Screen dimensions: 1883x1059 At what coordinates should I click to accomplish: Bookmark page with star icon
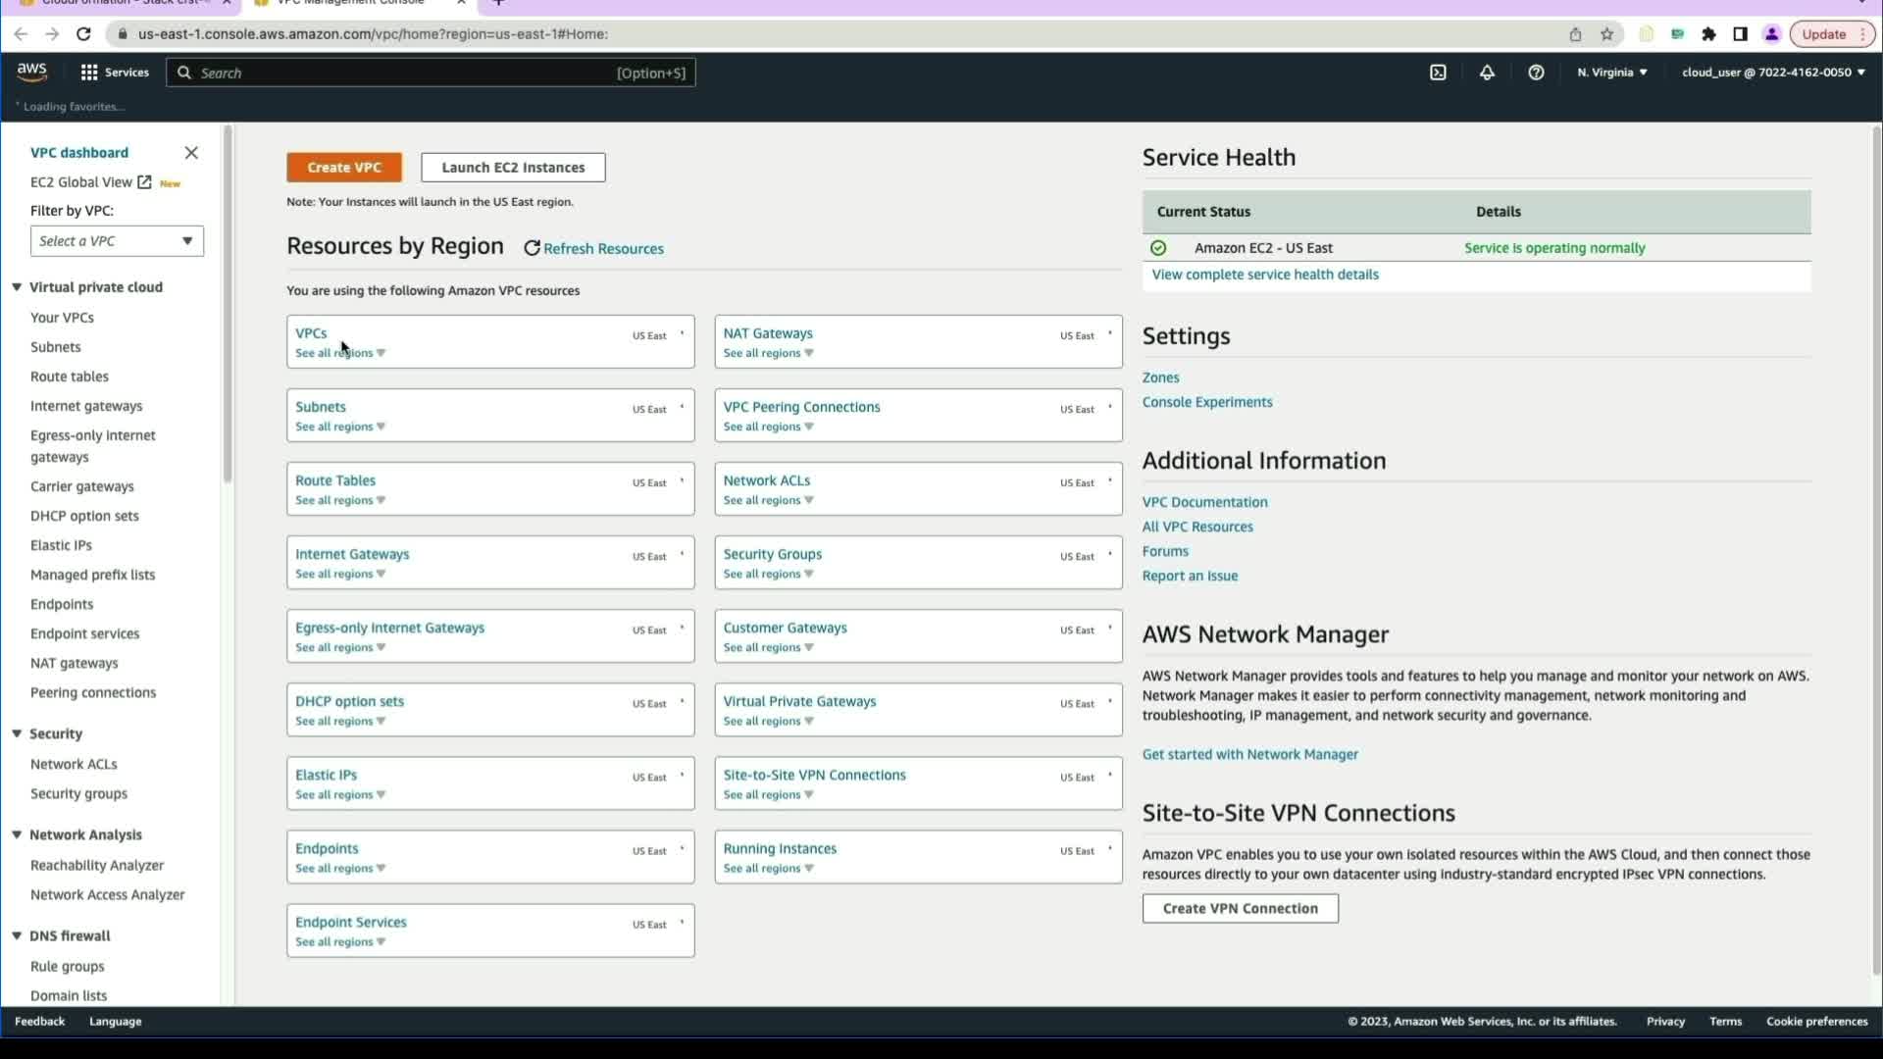coord(1606,34)
